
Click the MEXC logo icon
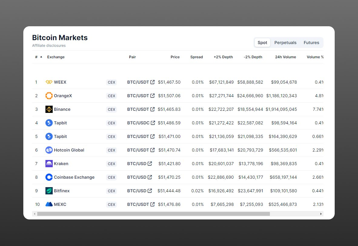(49, 204)
